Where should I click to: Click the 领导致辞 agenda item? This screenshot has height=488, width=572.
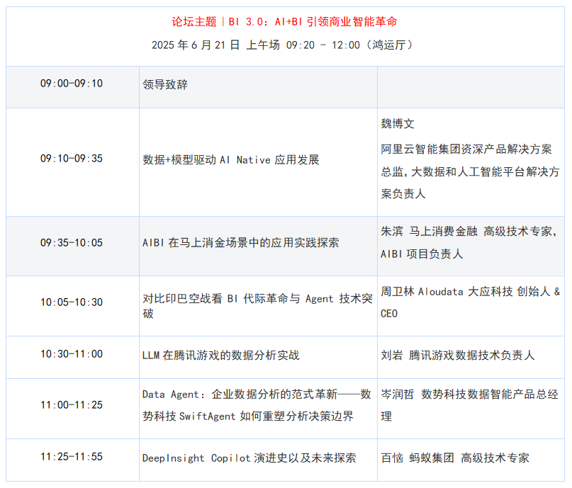[165, 84]
